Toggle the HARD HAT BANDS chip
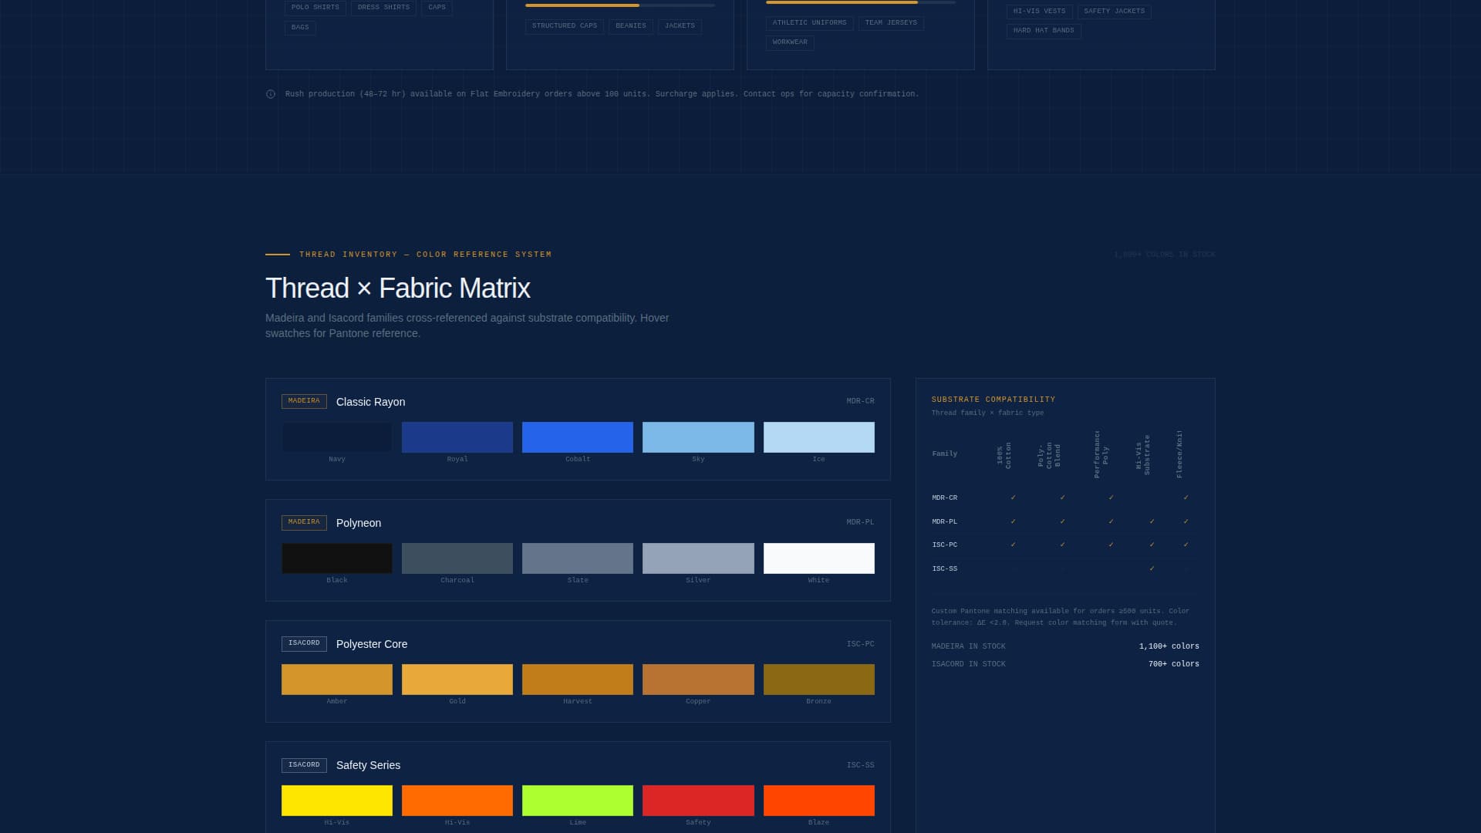Image resolution: width=1481 pixels, height=833 pixels. [1043, 31]
